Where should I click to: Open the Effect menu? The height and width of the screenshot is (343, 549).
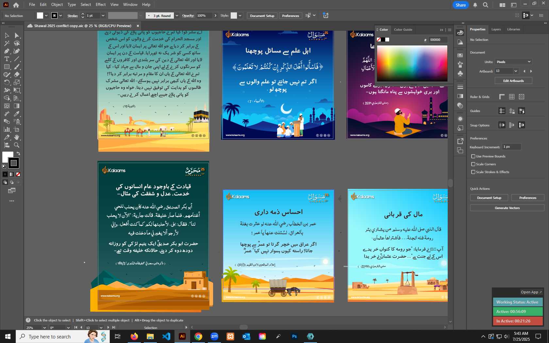(101, 5)
